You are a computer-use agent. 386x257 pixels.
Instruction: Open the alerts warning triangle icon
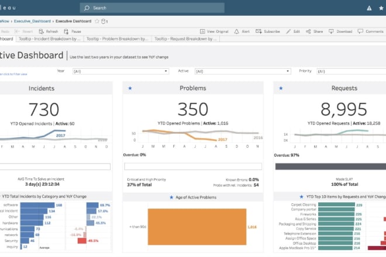pyautogui.click(x=369, y=8)
